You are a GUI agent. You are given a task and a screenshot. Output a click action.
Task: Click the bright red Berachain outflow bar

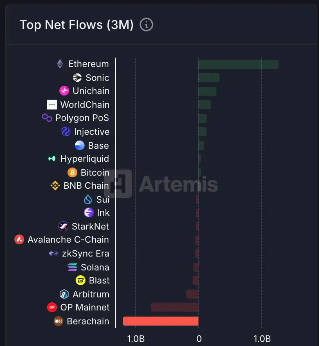tap(161, 321)
